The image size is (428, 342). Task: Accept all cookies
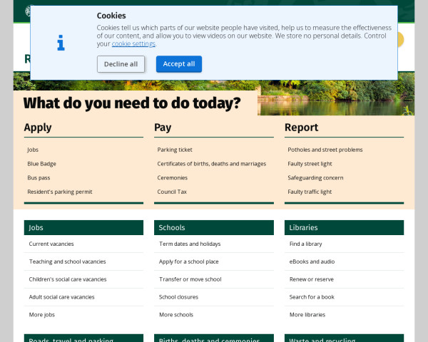[178, 64]
